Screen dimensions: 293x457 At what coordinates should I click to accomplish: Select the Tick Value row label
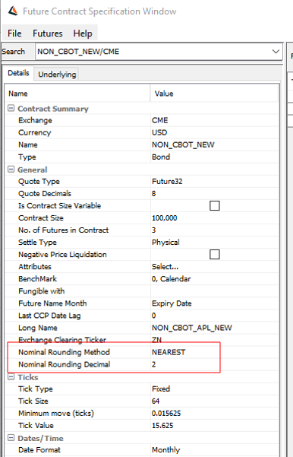pyautogui.click(x=36, y=426)
